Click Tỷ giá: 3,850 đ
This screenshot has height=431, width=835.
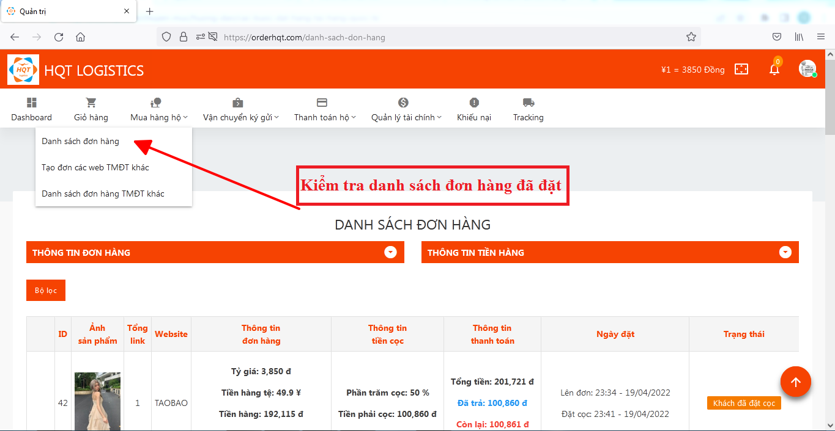261,371
